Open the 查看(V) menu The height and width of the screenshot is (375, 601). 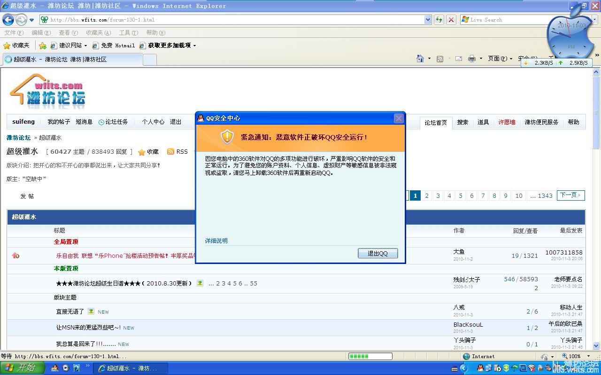click(x=68, y=33)
